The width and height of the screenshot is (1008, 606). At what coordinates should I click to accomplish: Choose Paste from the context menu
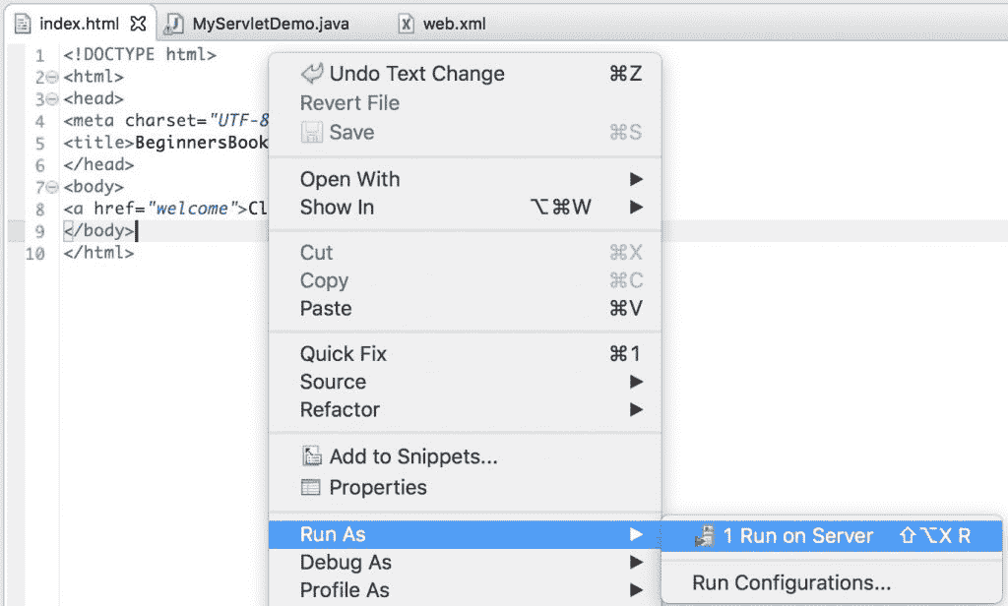[x=326, y=308]
